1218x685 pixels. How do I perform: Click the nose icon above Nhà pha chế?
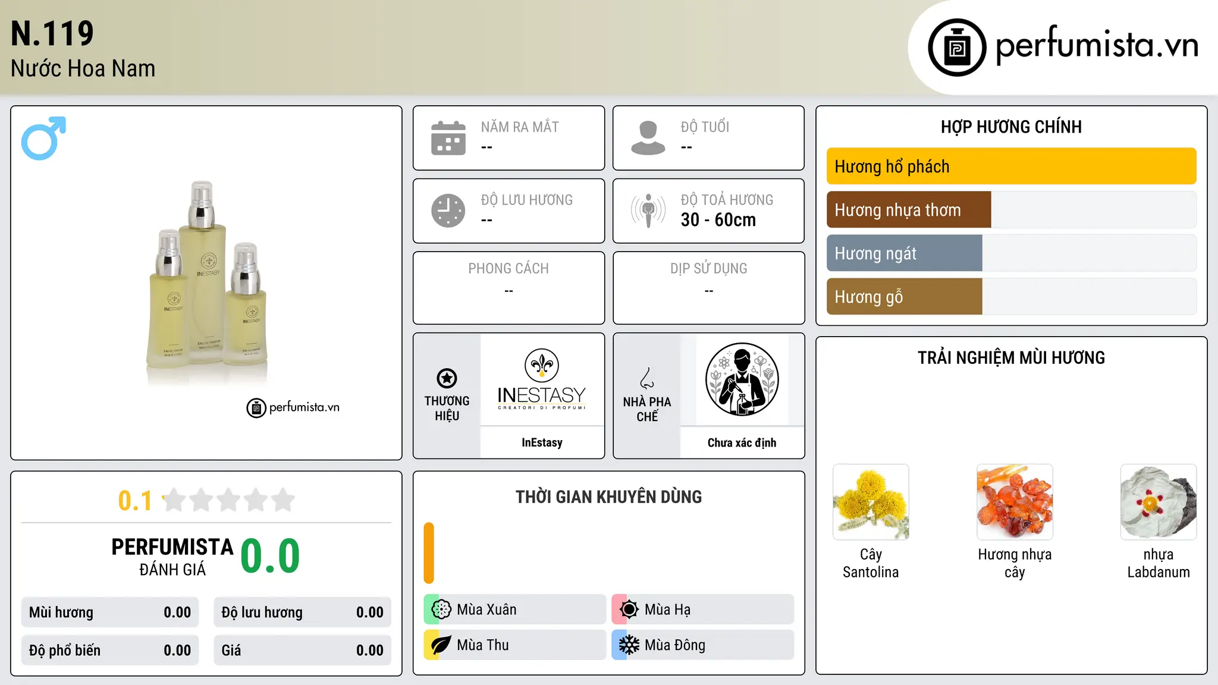(x=647, y=378)
